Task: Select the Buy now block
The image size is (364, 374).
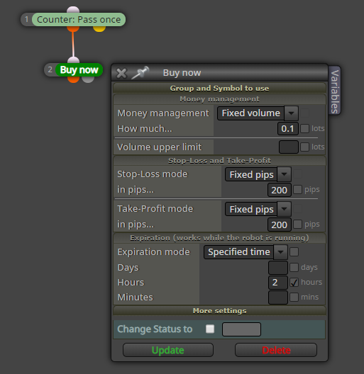Action: 79,70
